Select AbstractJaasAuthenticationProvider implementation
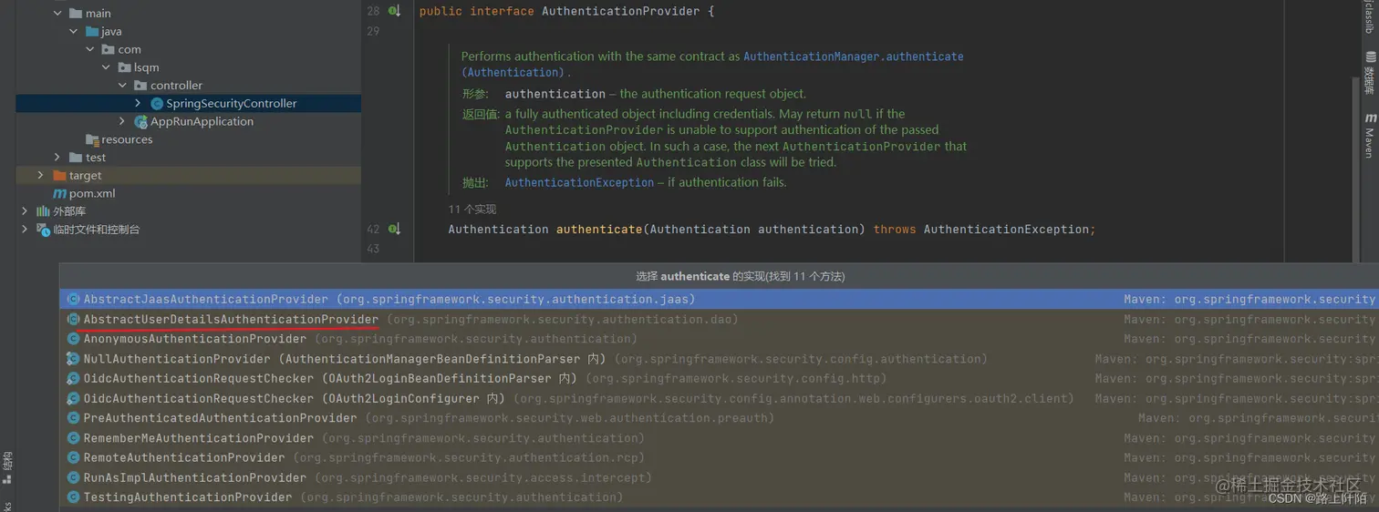 720,299
